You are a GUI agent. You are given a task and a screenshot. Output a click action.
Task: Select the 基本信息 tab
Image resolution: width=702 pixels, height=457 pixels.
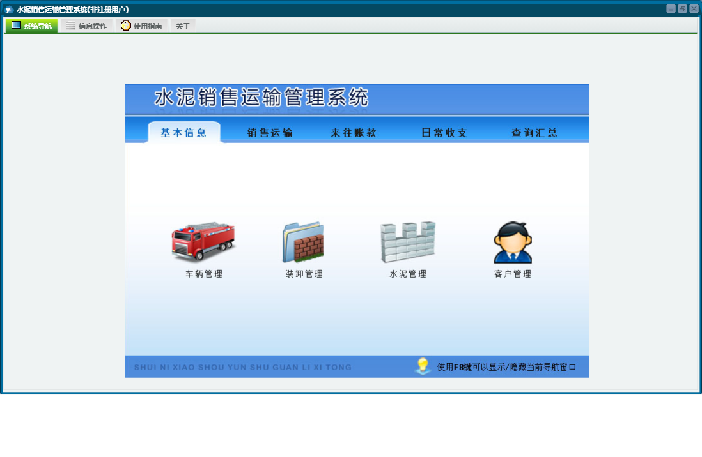point(183,132)
